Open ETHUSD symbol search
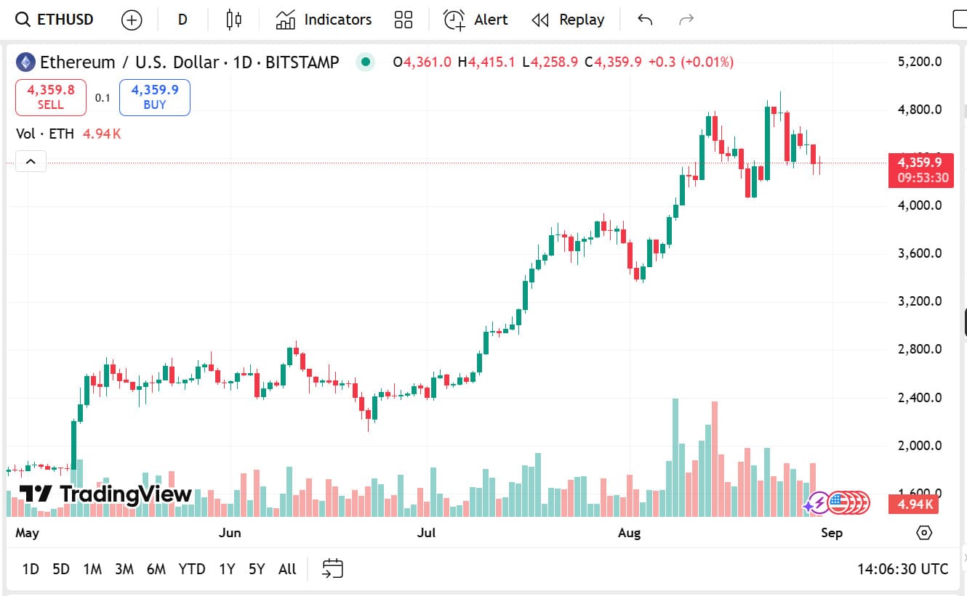 [x=55, y=20]
